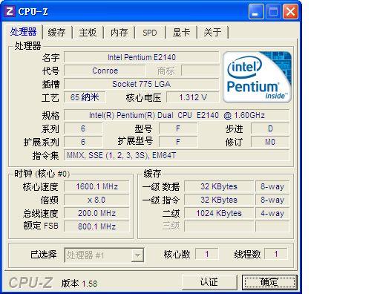This screenshot has height=294, width=380.
Task: Maximize the CPU-Z window
Action: click(273, 11)
